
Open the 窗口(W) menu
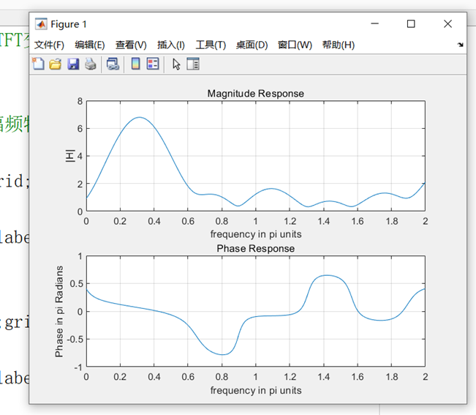click(295, 45)
